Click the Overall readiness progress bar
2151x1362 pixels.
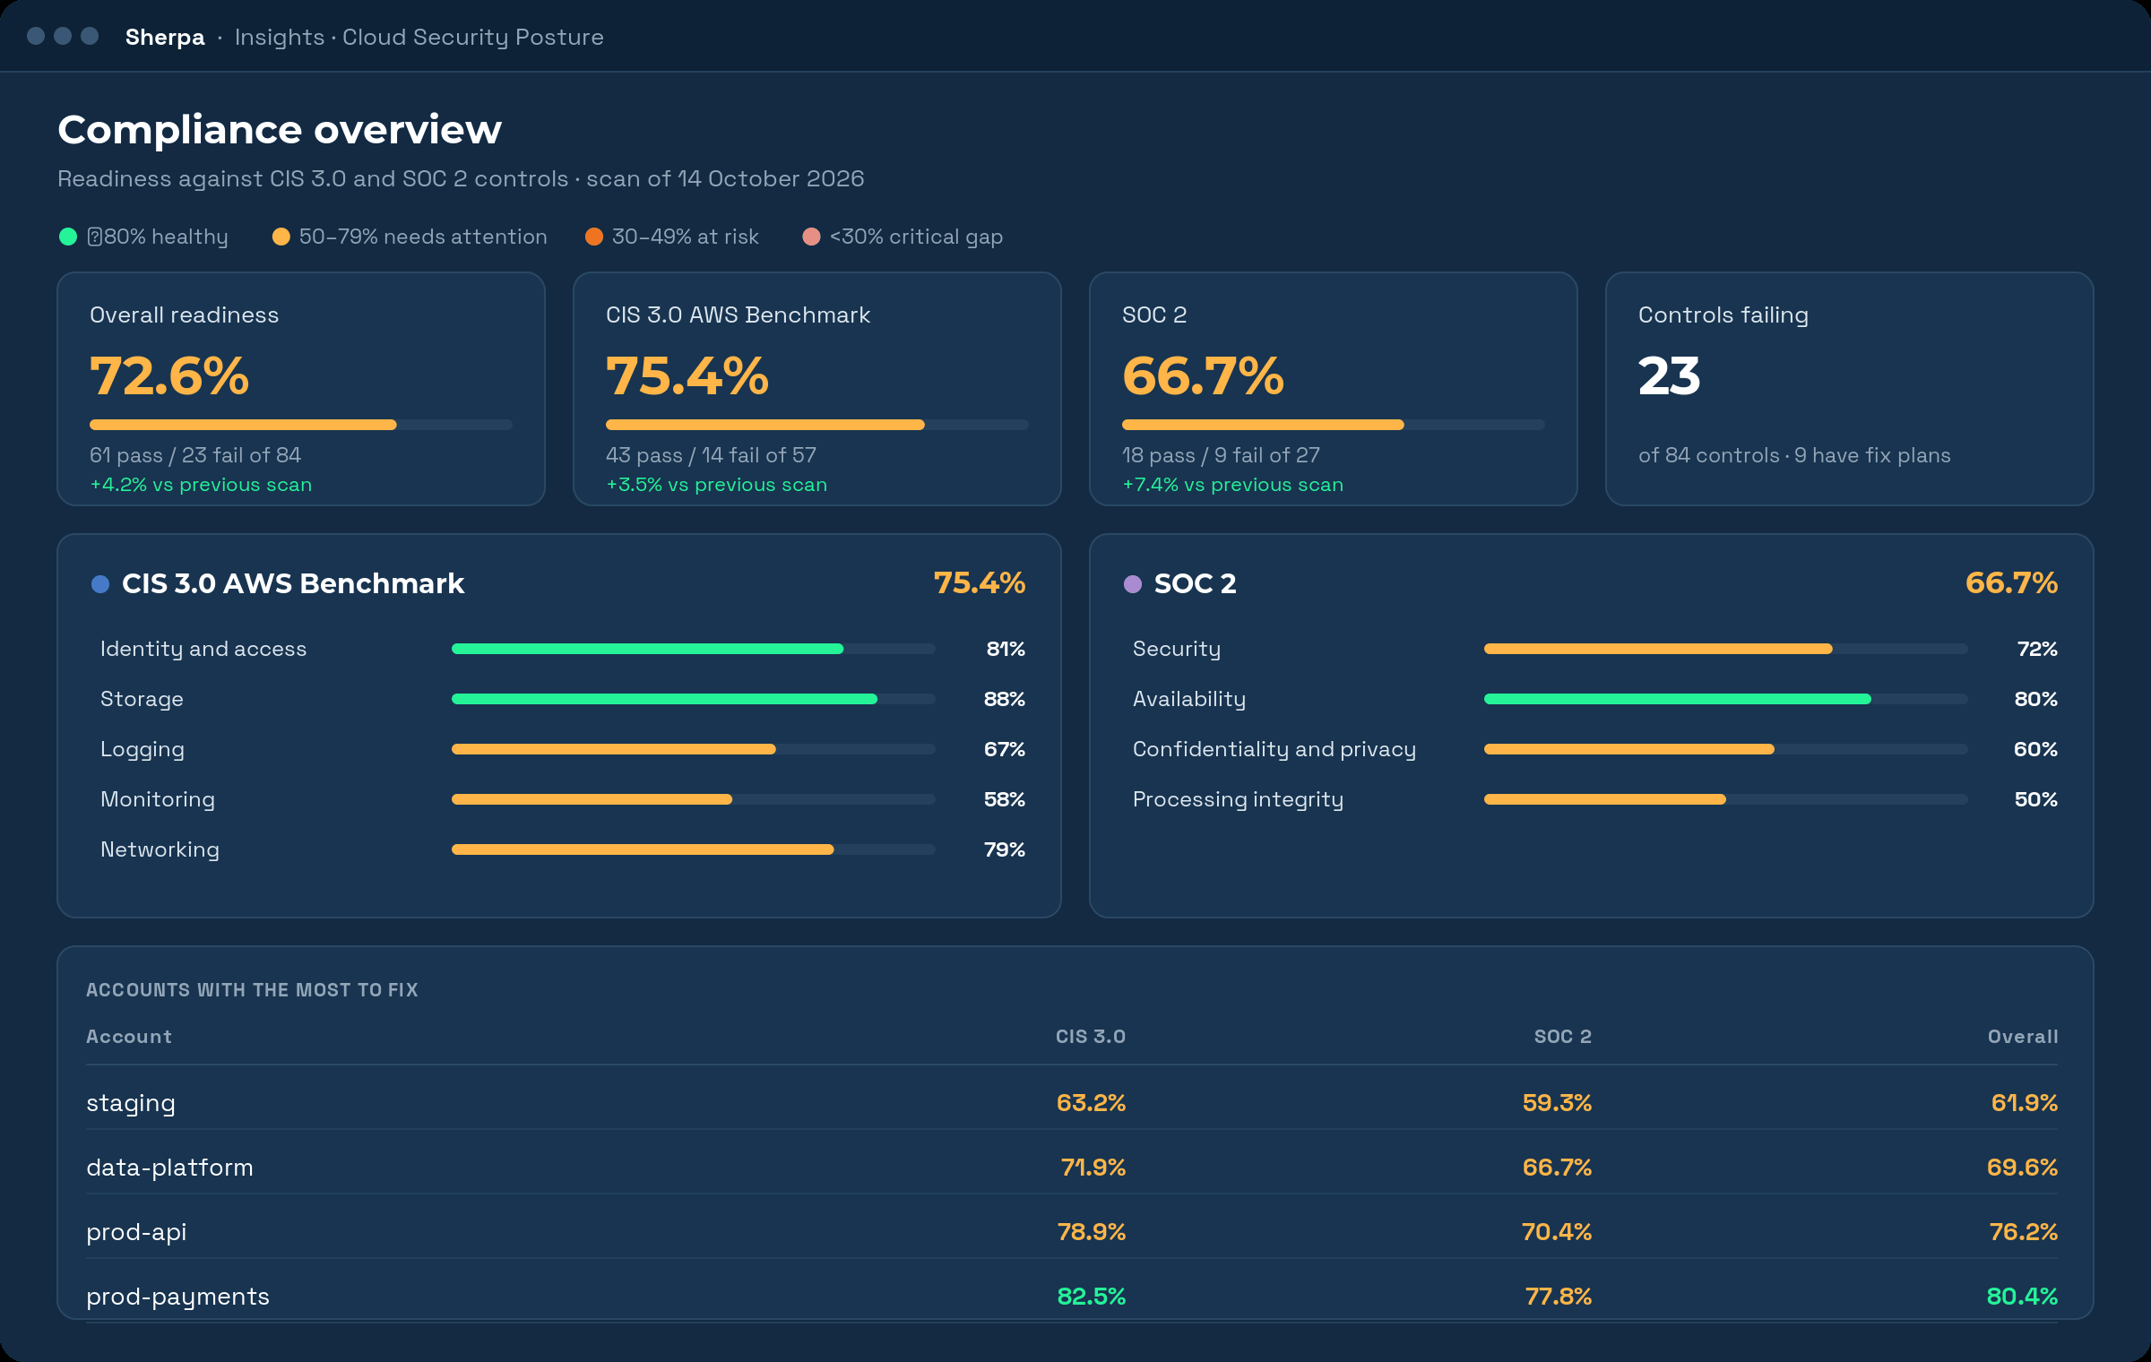tap(301, 425)
